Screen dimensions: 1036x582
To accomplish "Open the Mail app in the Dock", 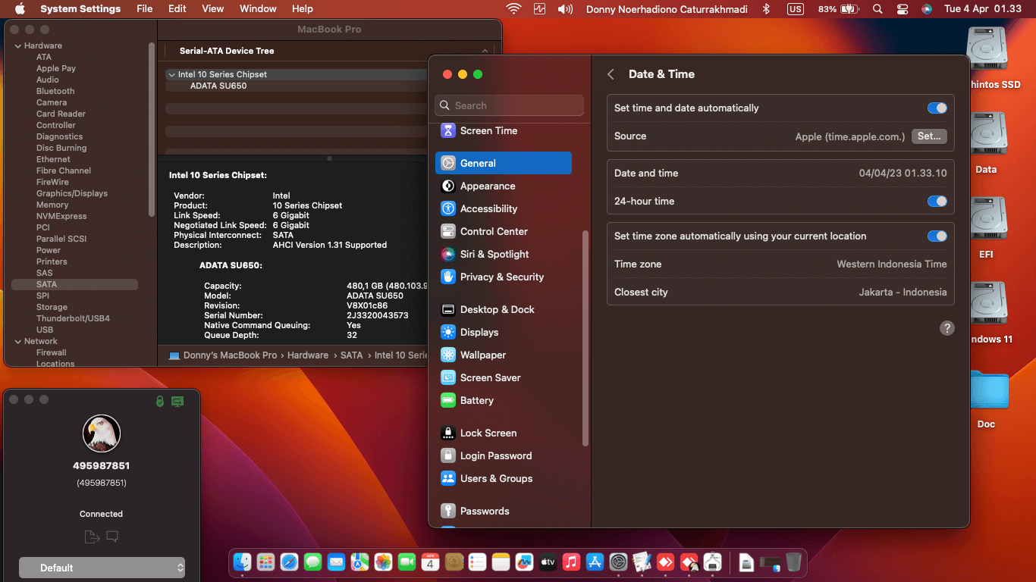I will [336, 562].
